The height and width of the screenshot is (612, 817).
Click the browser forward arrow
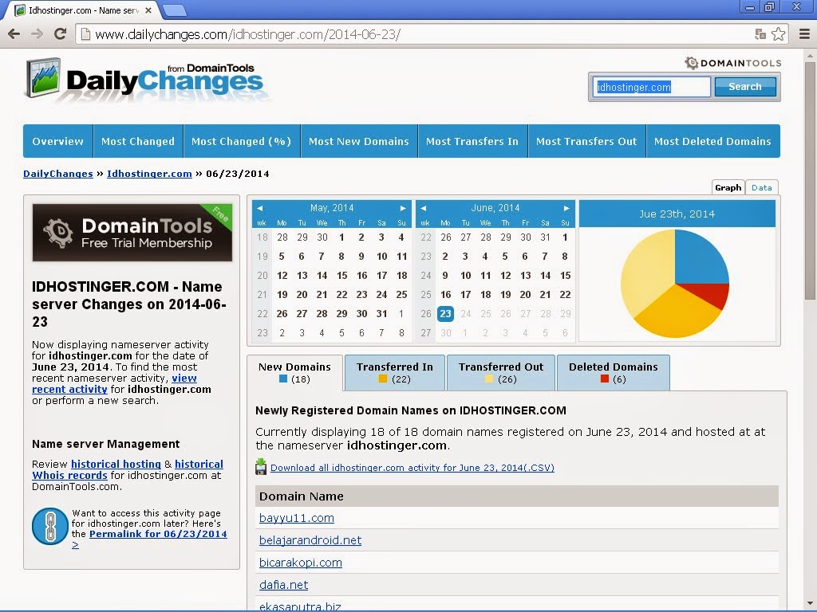click(37, 34)
